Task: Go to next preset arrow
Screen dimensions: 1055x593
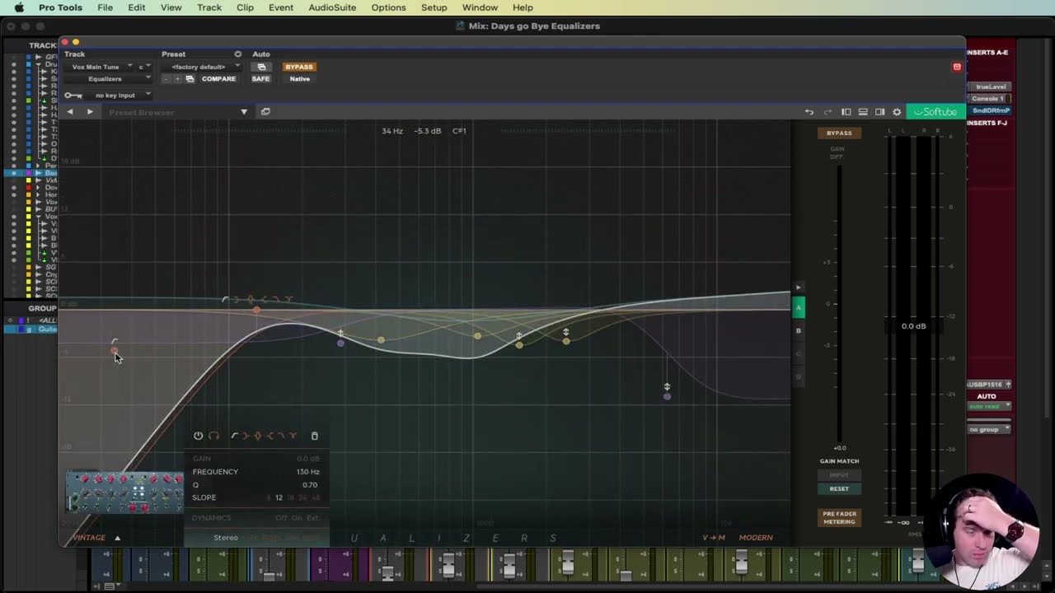Action: (x=90, y=112)
